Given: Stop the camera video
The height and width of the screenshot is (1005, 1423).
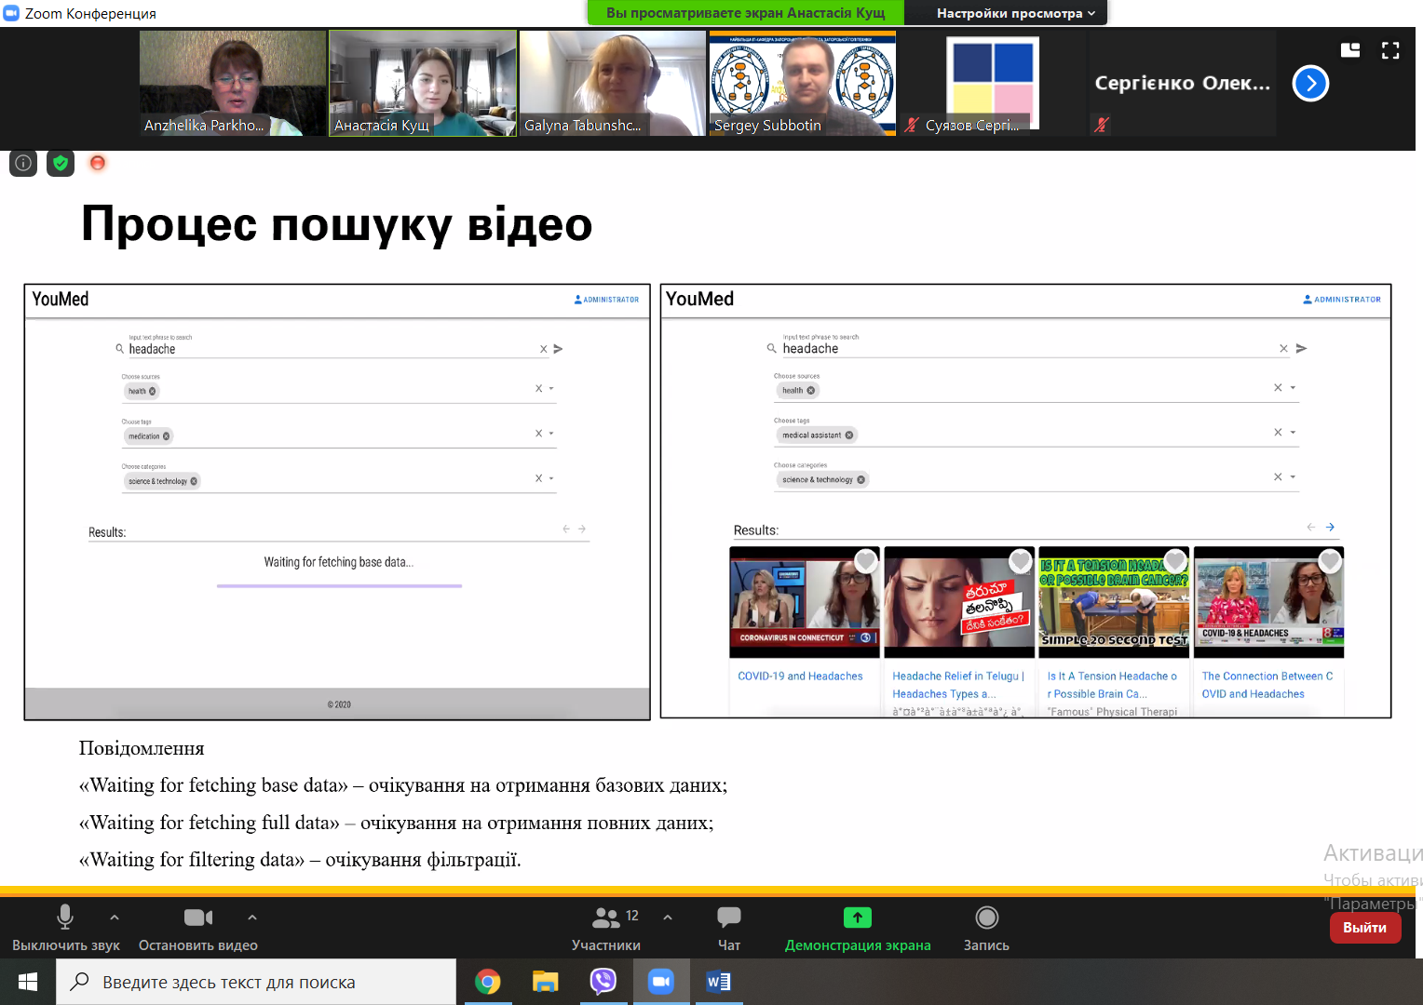Looking at the screenshot, I should (x=197, y=928).
